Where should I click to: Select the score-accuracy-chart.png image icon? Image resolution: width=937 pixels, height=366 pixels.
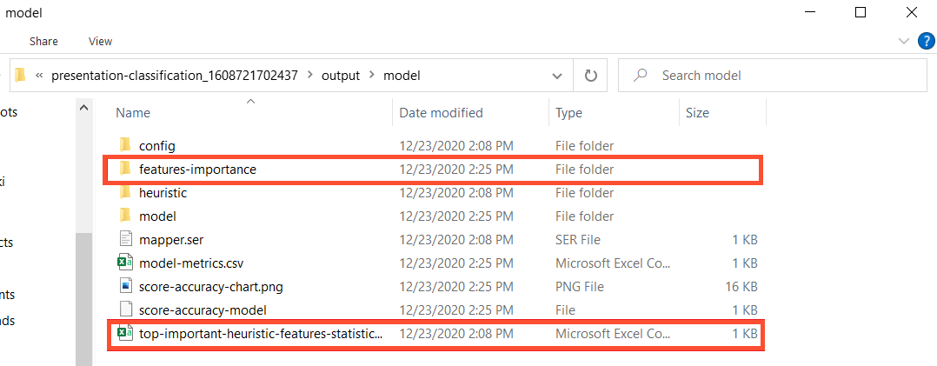[125, 287]
